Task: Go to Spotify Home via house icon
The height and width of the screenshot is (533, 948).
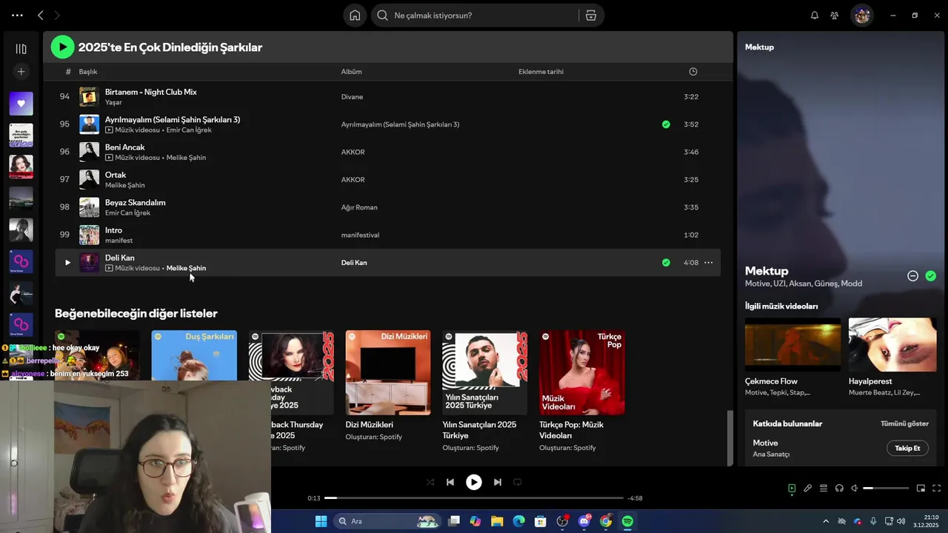Action: (355, 16)
